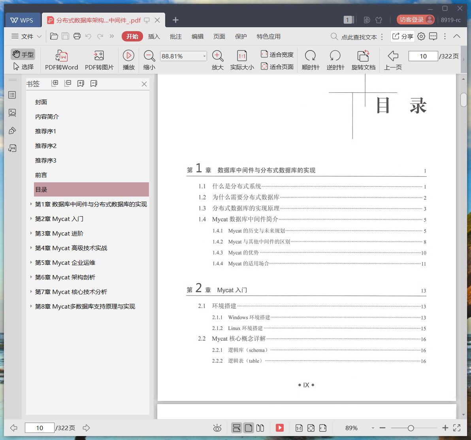Viewport: 471px width, 440px height.
Task: Open the thumbnails sidebar icon
Action: point(12,113)
